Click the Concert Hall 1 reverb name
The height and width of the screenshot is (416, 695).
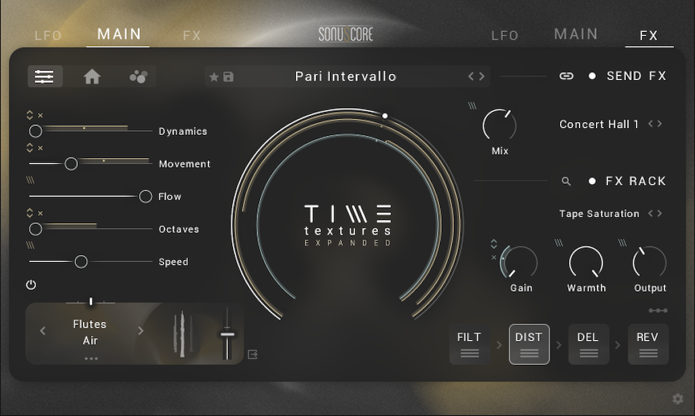(599, 124)
